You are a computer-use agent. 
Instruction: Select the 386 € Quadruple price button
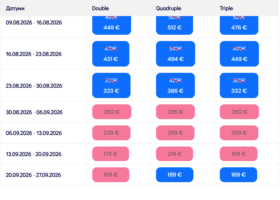(x=175, y=86)
